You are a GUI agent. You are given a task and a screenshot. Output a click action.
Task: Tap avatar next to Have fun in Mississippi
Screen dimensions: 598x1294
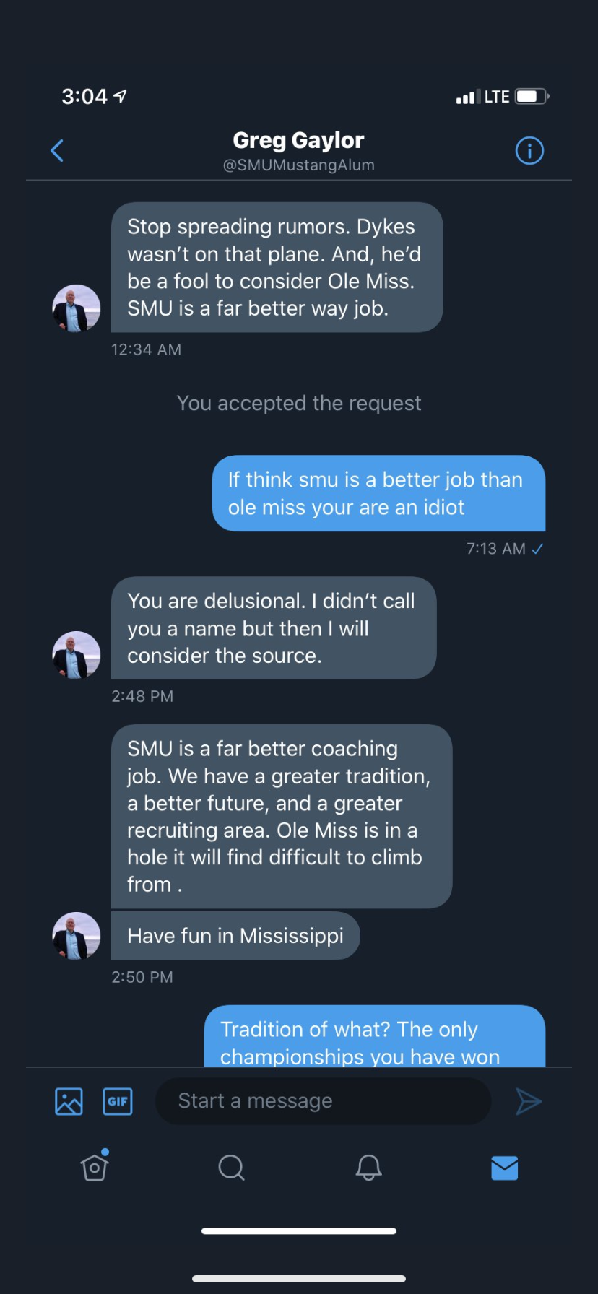tap(77, 936)
